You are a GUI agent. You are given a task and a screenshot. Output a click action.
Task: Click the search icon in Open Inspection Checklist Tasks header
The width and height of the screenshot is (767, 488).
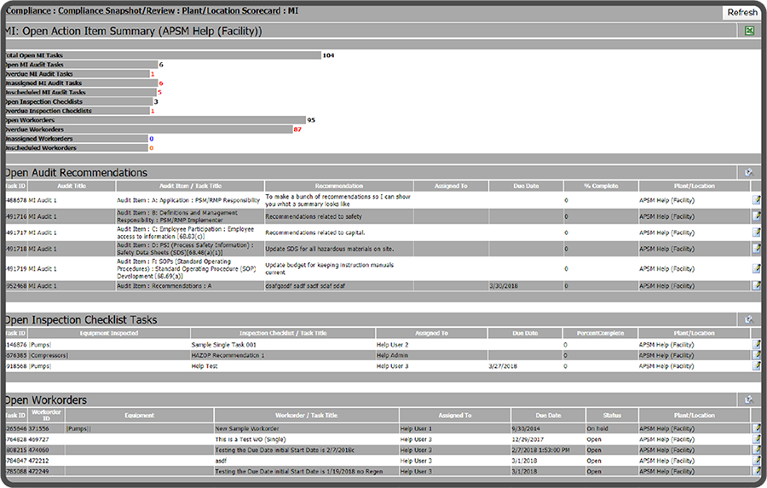(748, 320)
